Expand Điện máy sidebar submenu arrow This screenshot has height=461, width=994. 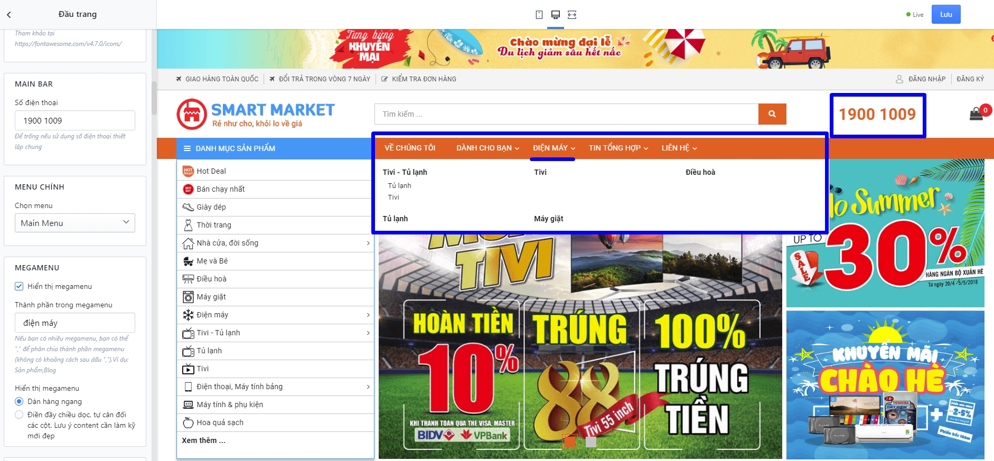[x=368, y=315]
